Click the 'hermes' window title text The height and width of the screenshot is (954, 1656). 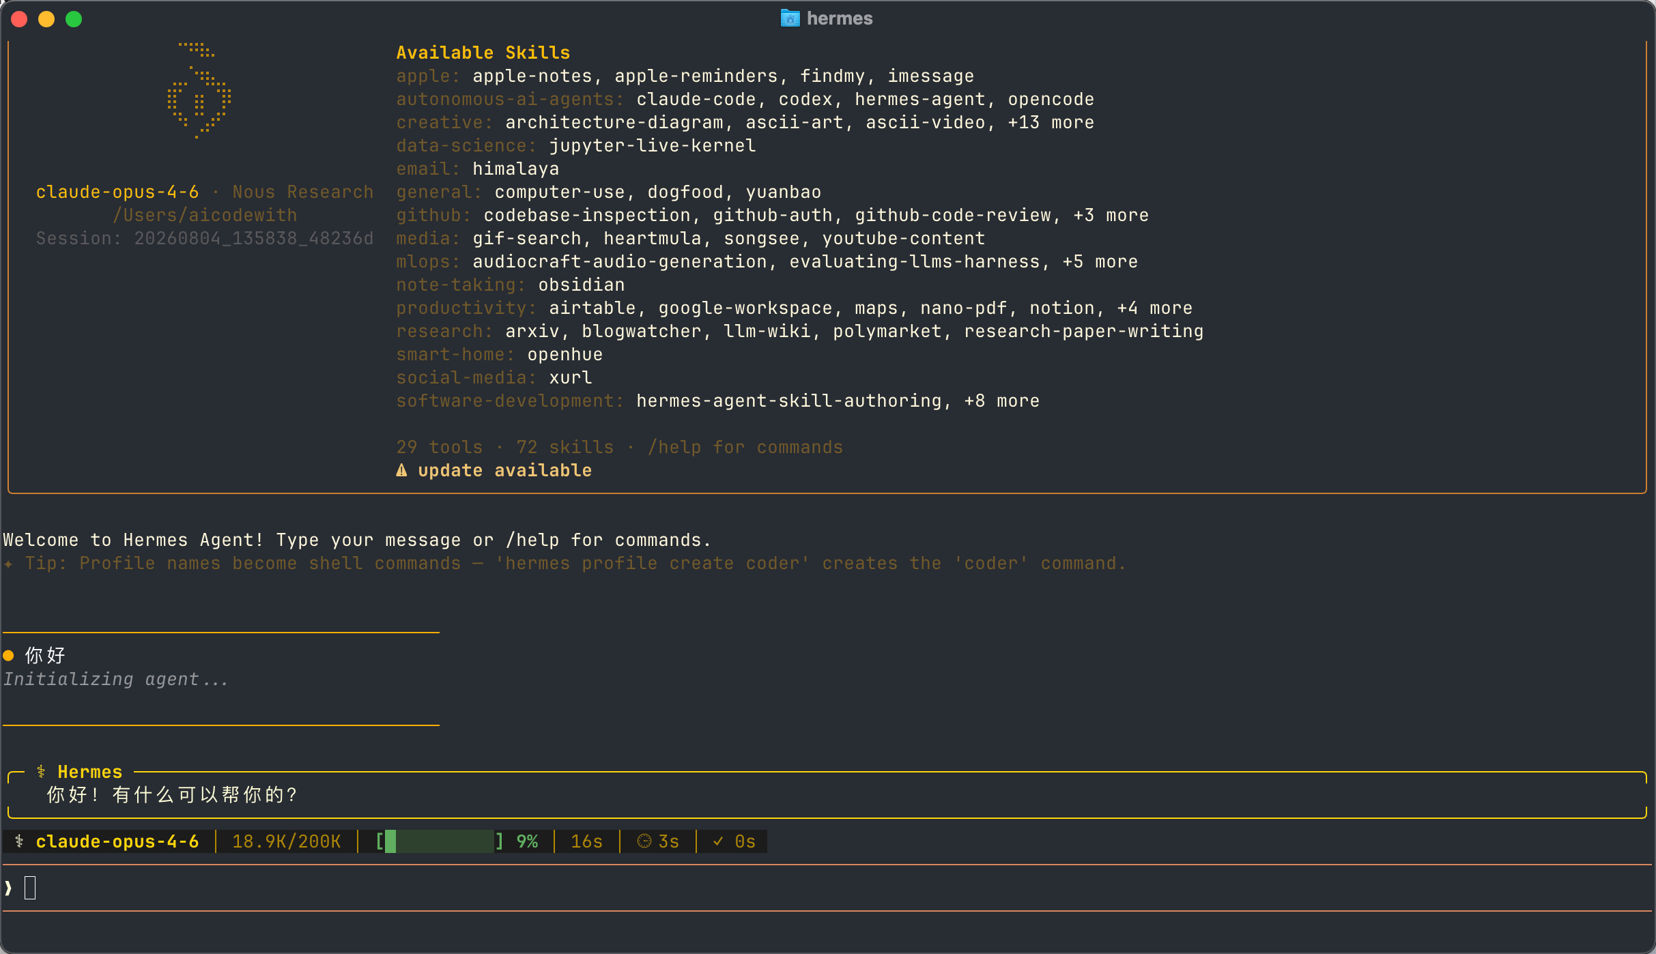(x=839, y=18)
